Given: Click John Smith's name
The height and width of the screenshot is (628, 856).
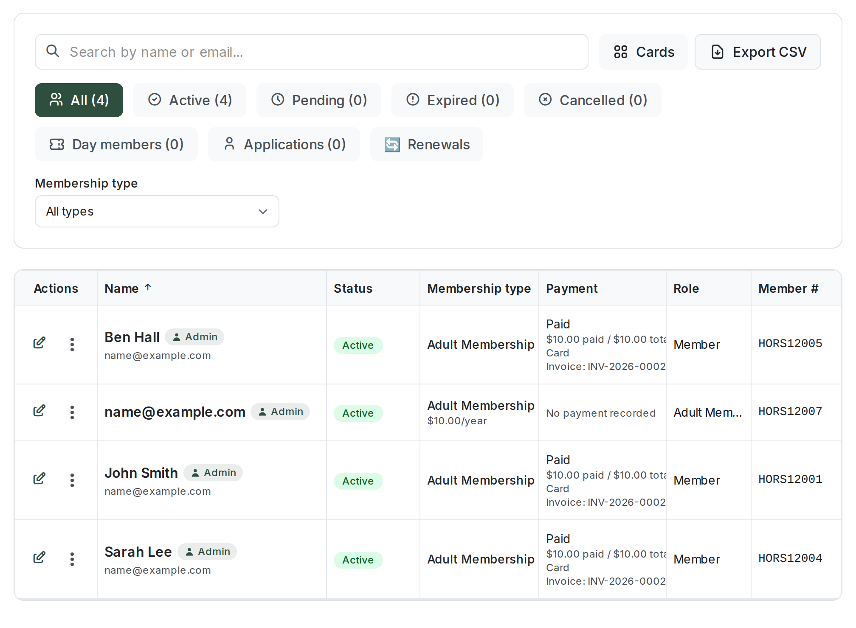Looking at the screenshot, I should point(141,473).
